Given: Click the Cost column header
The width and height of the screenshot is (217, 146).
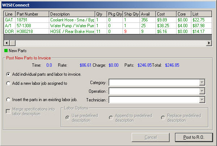Looking at the screenshot, I should pyautogui.click(x=166, y=14).
